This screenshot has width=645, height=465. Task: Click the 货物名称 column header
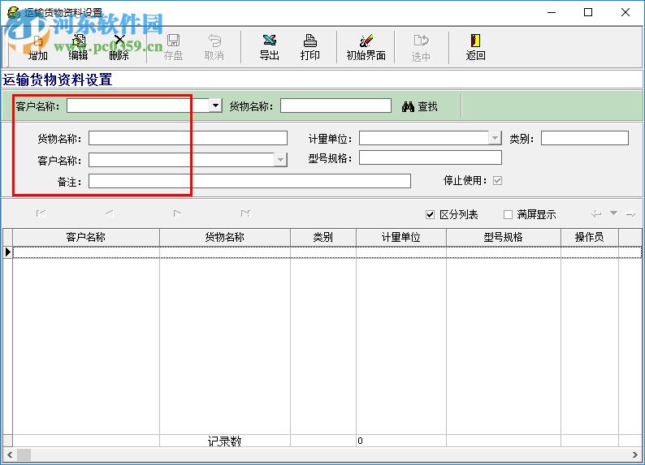(x=224, y=237)
